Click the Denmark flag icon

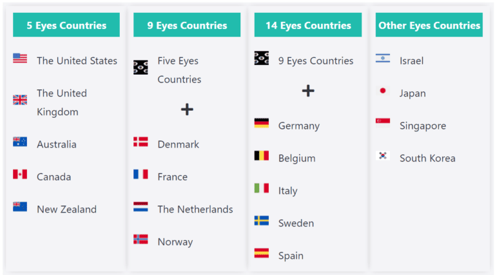pos(141,142)
